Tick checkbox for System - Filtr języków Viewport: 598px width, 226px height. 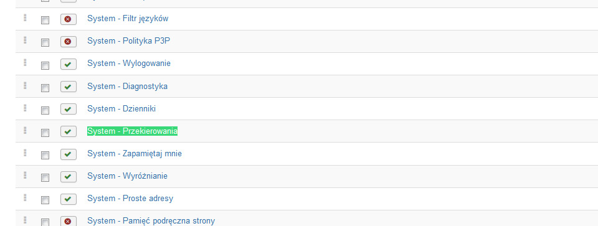click(45, 20)
